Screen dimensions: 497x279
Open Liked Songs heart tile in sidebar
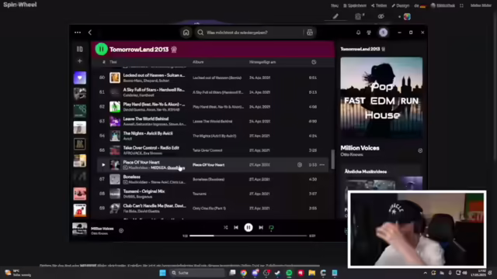[x=79, y=77]
